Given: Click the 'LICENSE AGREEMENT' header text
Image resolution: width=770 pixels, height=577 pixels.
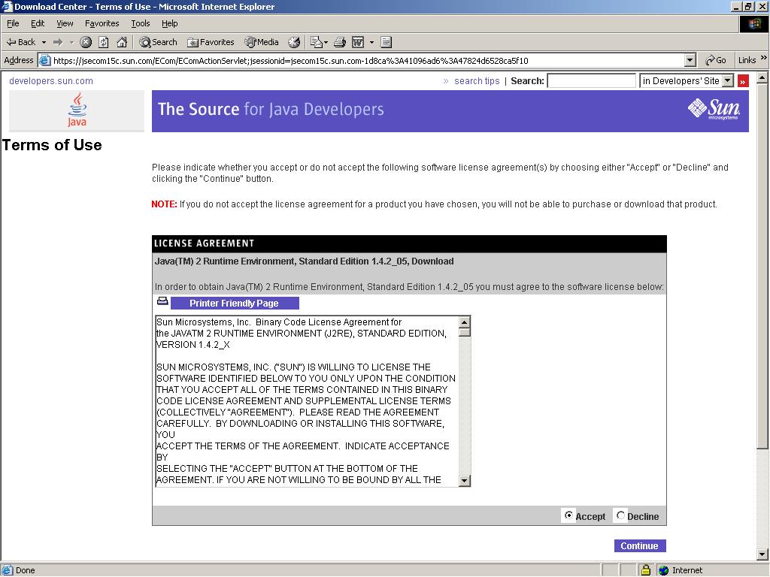Looking at the screenshot, I should (x=205, y=243).
